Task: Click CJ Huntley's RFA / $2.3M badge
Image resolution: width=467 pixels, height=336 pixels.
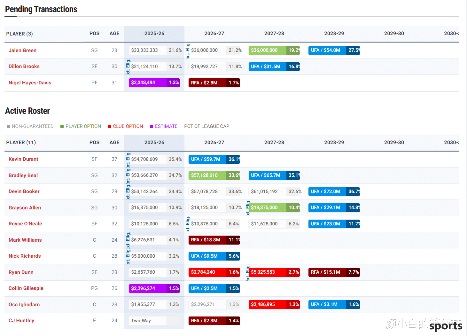Action: click(x=214, y=321)
